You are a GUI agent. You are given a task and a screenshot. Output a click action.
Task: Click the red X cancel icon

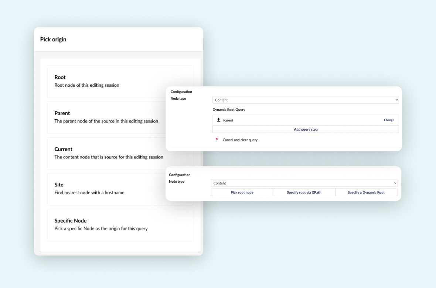click(217, 139)
